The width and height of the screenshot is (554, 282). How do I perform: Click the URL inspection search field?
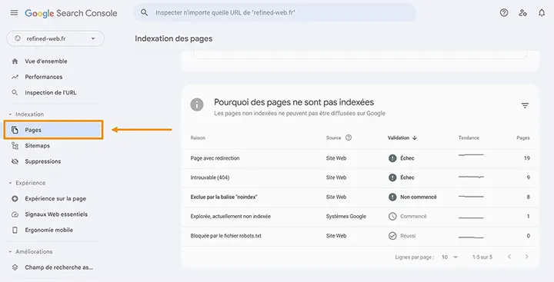pyautogui.click(x=275, y=13)
